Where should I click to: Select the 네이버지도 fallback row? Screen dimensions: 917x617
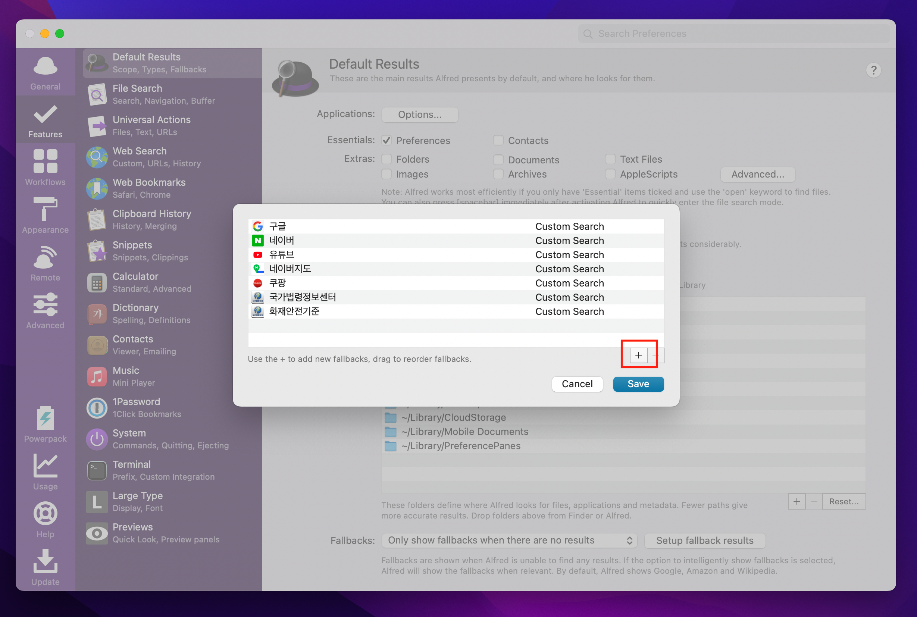pos(456,269)
